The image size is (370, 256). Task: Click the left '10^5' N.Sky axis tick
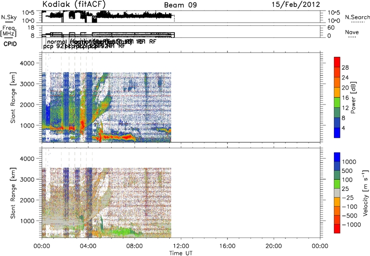point(28,12)
